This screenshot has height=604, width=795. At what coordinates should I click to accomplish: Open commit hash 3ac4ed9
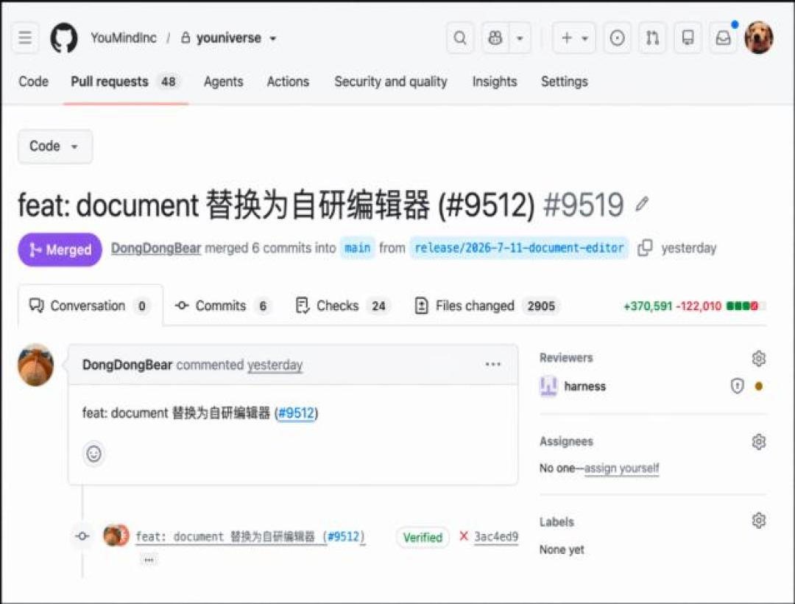496,536
